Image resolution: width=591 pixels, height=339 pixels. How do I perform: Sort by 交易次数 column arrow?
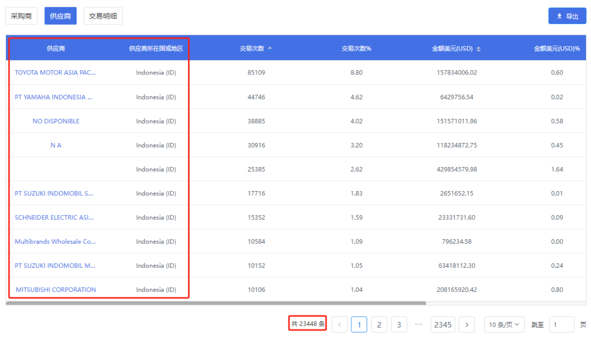click(270, 48)
